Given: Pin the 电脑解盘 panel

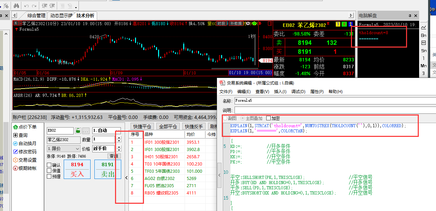Looking at the screenshot, I should tap(410, 16).
